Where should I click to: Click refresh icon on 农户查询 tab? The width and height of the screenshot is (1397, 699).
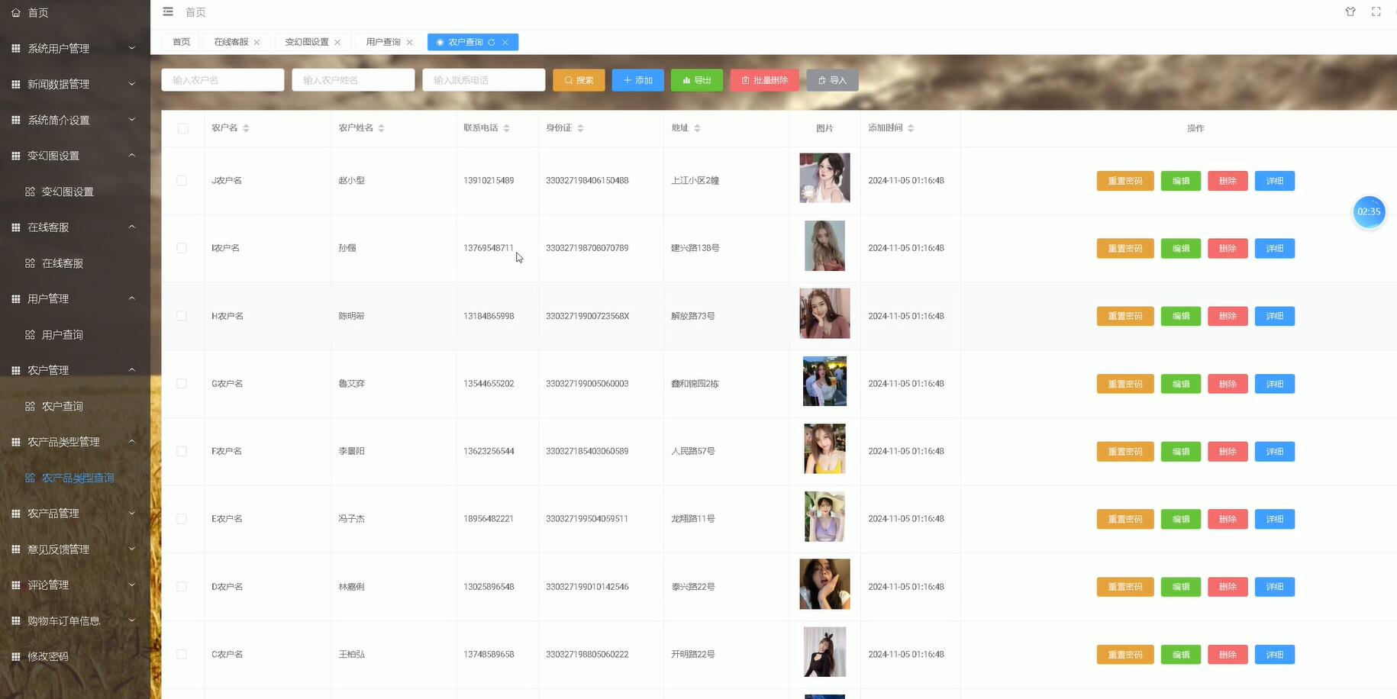492,43
